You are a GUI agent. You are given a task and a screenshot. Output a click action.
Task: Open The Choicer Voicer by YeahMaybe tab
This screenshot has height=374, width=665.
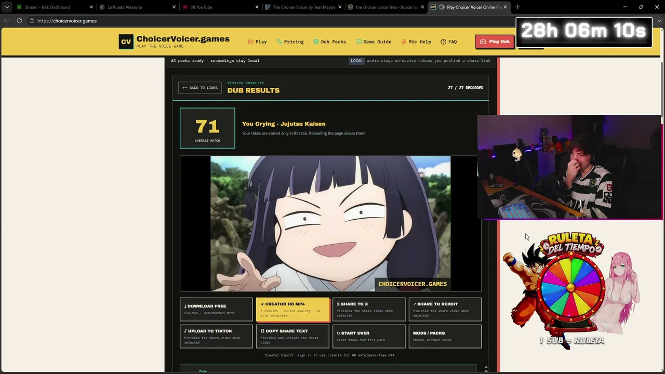(x=304, y=7)
